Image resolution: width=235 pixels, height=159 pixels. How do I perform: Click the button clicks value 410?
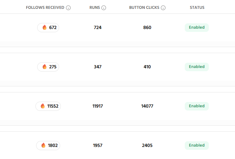147,67
